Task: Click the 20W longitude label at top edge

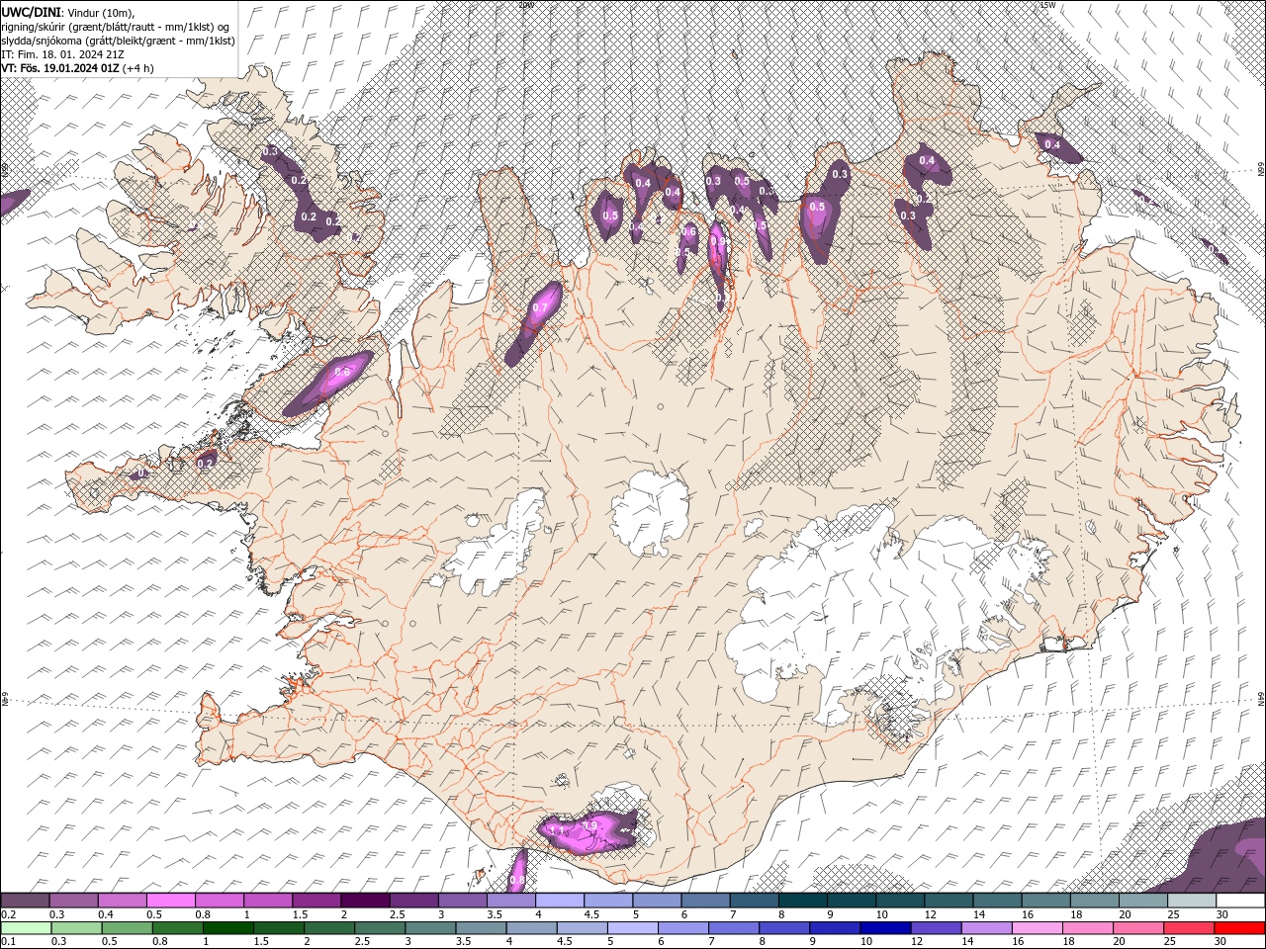Action: 525,4
